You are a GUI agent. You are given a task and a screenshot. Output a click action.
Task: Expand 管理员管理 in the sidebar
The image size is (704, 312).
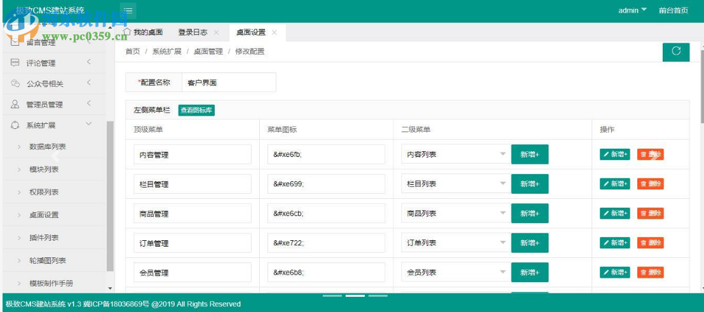pos(55,105)
